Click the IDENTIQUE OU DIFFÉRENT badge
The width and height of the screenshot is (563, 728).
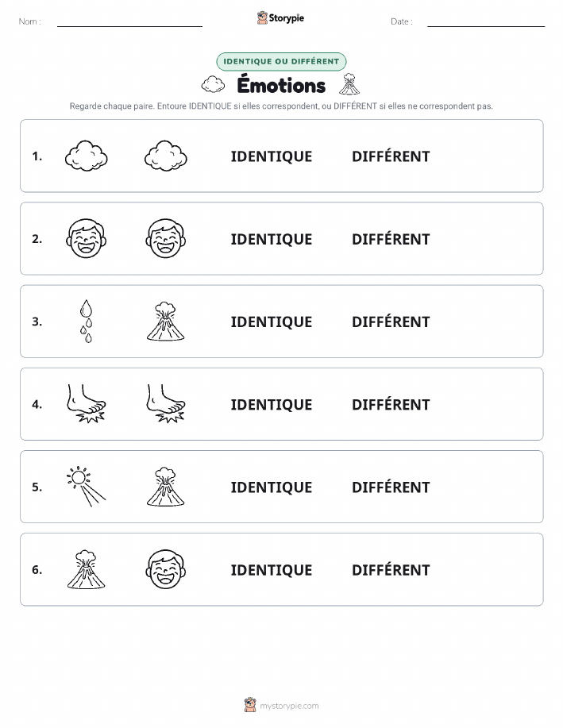coord(281,61)
